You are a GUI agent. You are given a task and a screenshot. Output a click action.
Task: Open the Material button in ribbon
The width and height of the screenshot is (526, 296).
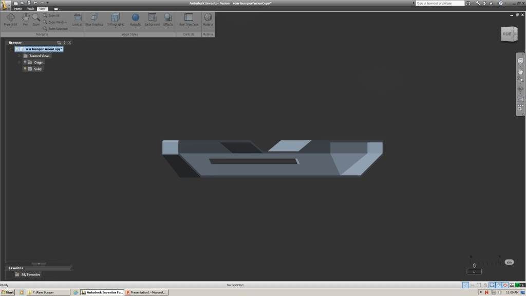click(x=208, y=20)
